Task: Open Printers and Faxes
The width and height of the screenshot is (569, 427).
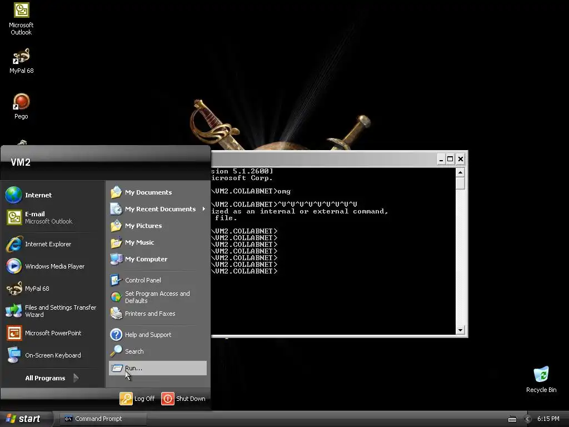Action: pos(157,314)
